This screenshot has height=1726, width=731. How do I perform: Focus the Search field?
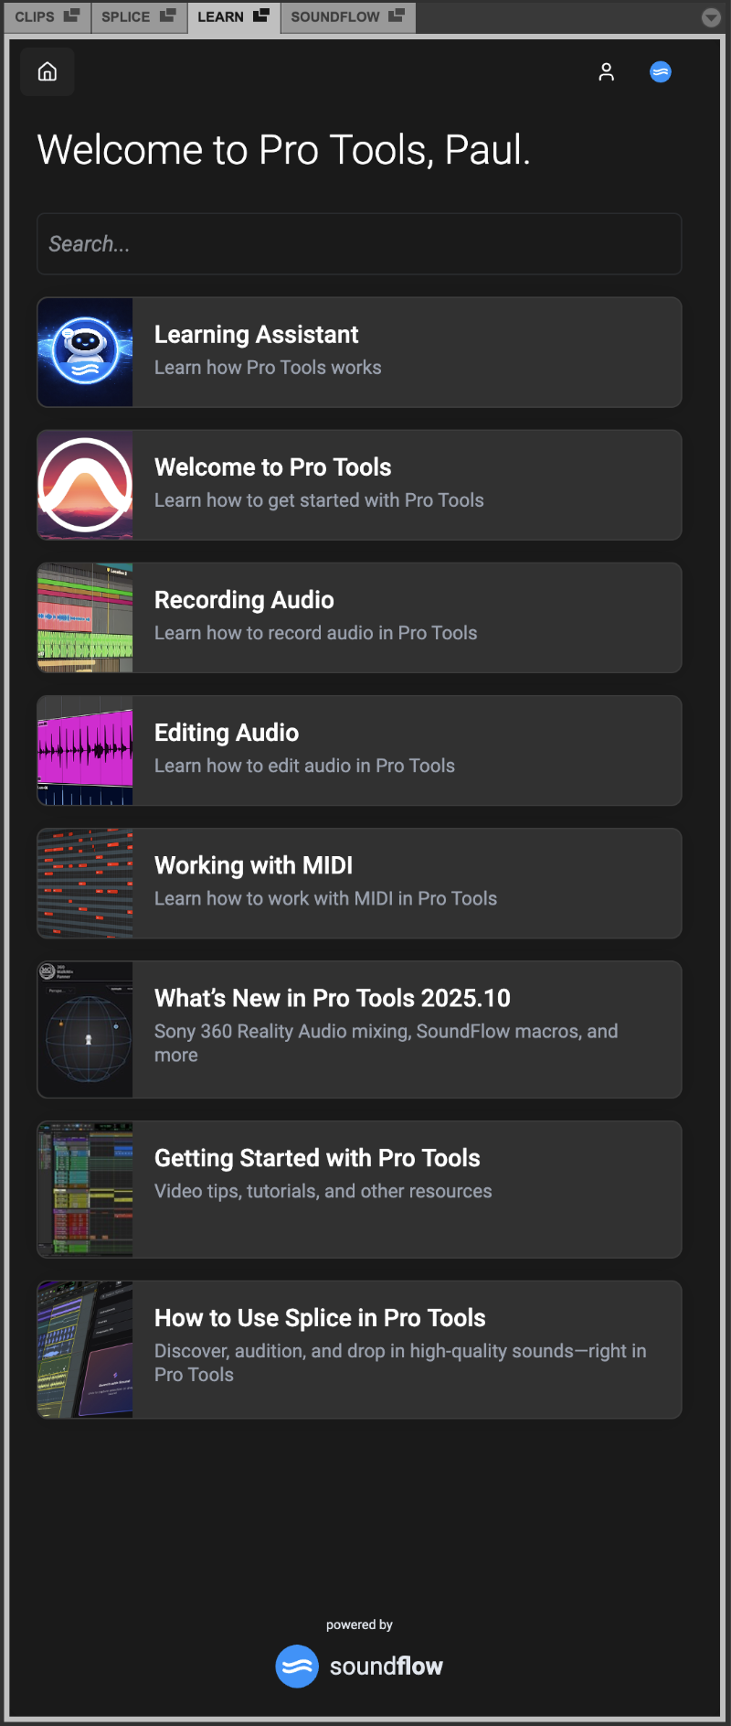click(359, 244)
